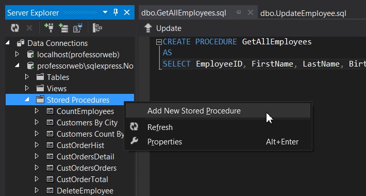Viewport: 366px width, 196px height.
Task: Select the Stored Procedures folder
Action: coord(78,100)
